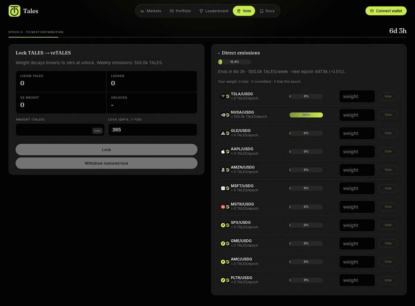
Task: Click the UNLOCKS stat cell
Action: [x=152, y=103]
